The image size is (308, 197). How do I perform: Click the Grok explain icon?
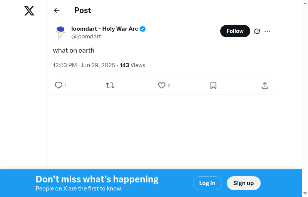pyautogui.click(x=257, y=31)
